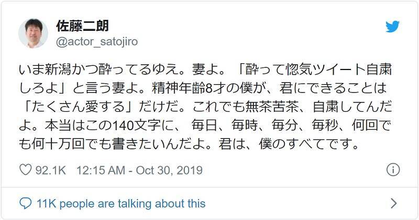
Task: Click the blue speech bubble reply icon
Action: point(25,203)
